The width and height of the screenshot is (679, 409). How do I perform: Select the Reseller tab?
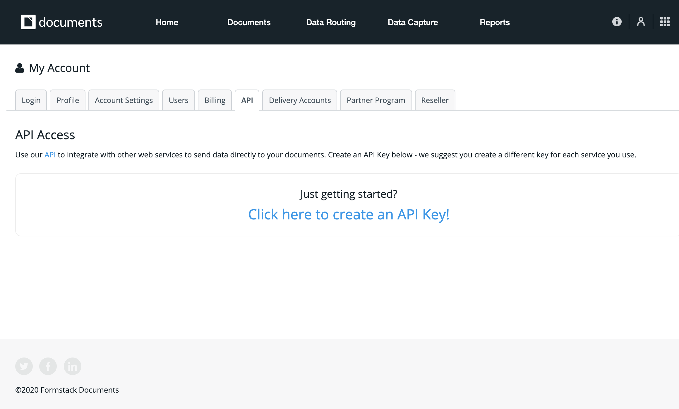[x=435, y=100]
